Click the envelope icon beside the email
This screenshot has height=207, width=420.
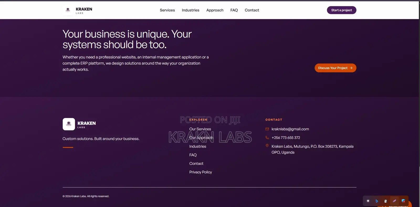point(267,129)
